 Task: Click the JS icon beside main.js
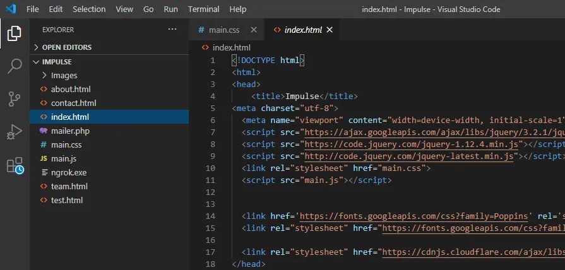click(x=44, y=159)
